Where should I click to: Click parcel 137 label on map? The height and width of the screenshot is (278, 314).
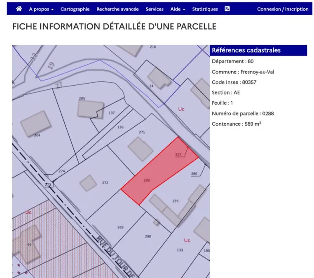point(112,113)
